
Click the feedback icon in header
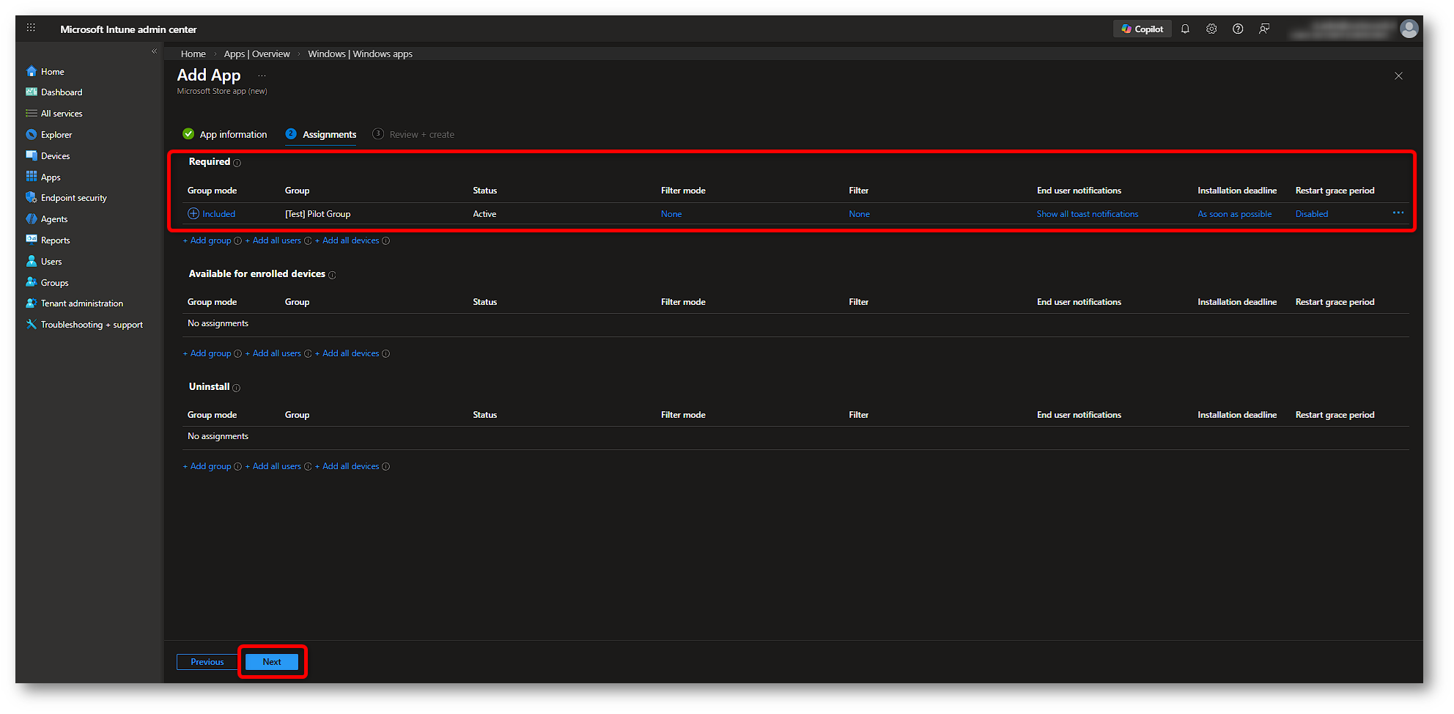1264,29
